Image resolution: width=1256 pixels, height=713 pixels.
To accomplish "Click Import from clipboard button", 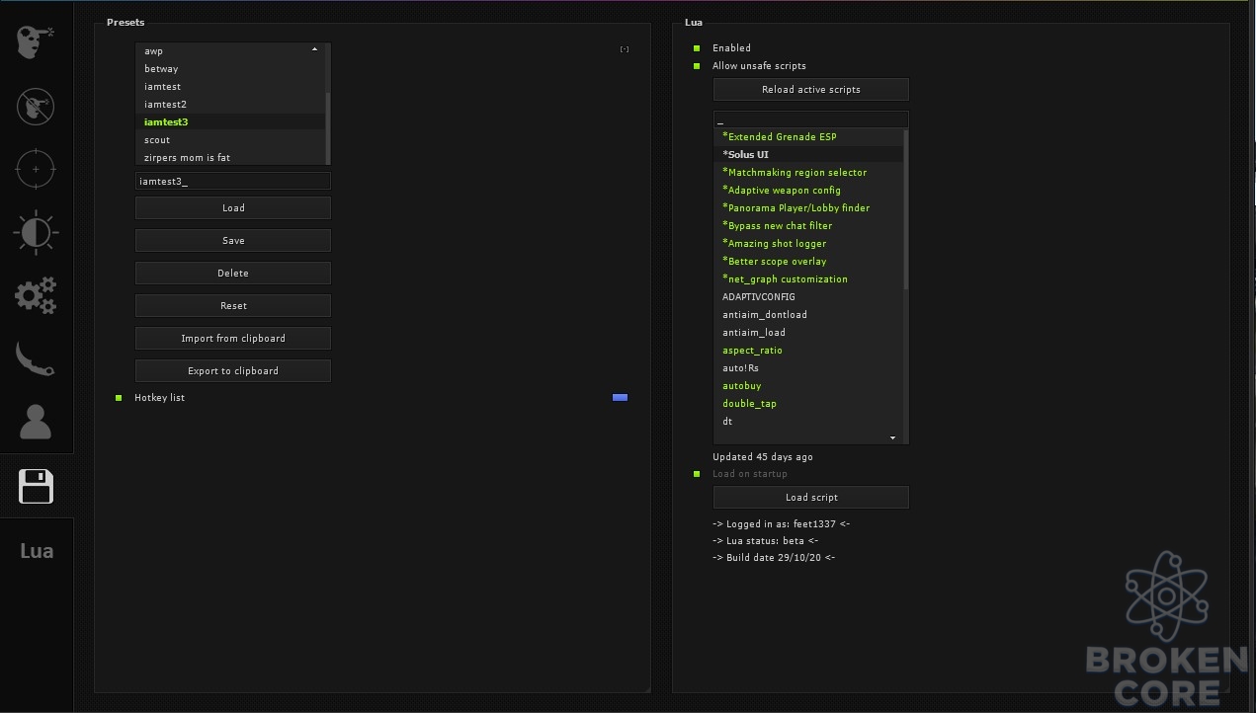I will coord(233,339).
